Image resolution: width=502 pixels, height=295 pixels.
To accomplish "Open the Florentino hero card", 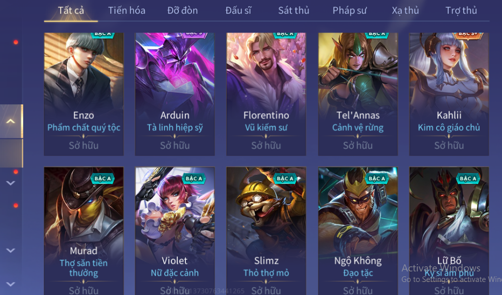I will (266, 94).
